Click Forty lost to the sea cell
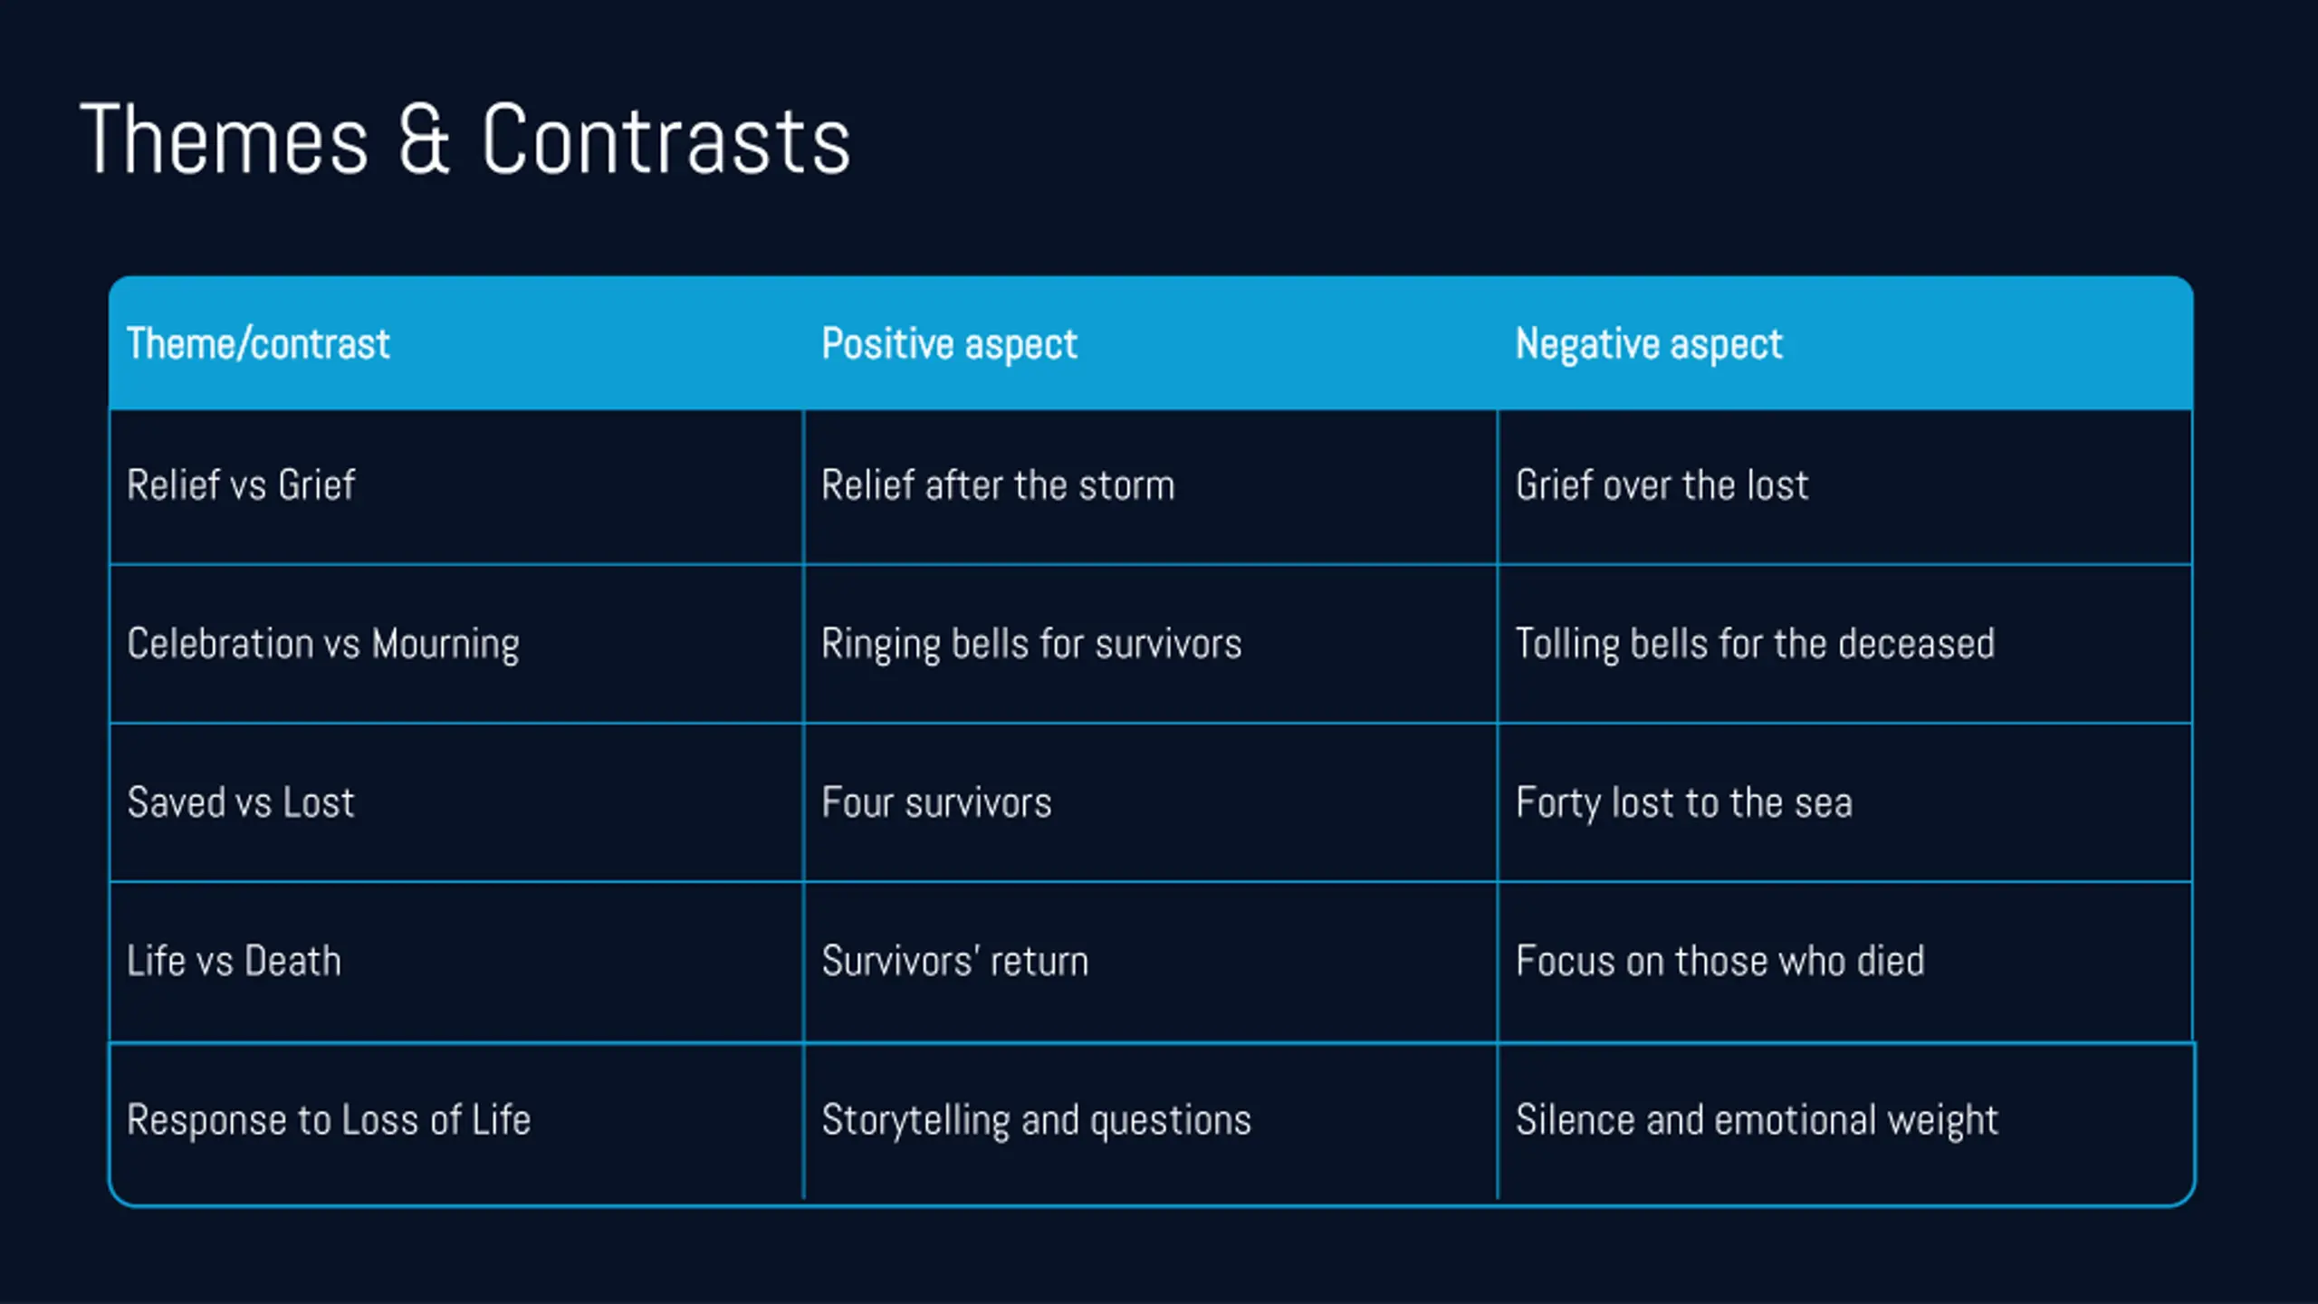2318x1304 pixels. click(x=1845, y=802)
